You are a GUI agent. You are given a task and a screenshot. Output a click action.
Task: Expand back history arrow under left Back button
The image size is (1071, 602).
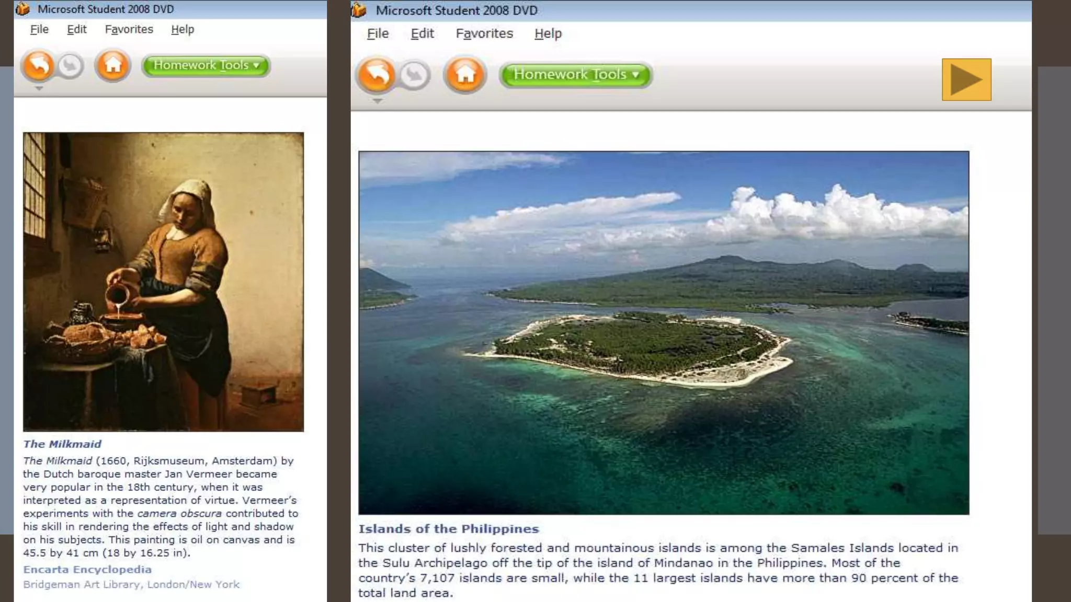pos(39,89)
